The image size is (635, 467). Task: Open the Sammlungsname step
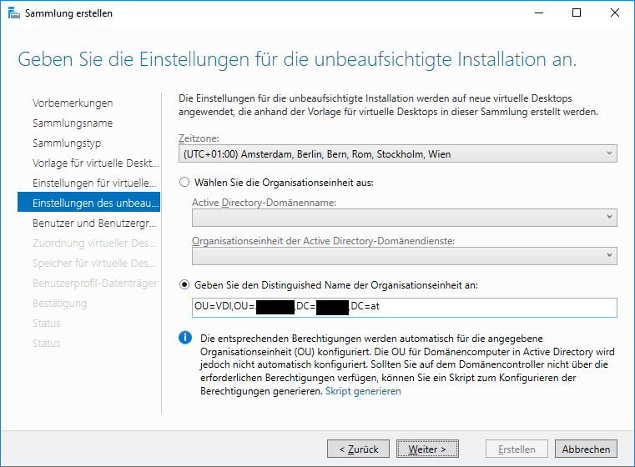(73, 123)
